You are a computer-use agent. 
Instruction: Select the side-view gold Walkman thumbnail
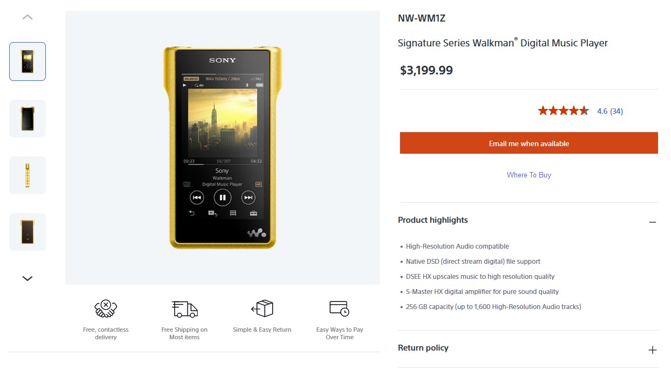[x=28, y=175]
